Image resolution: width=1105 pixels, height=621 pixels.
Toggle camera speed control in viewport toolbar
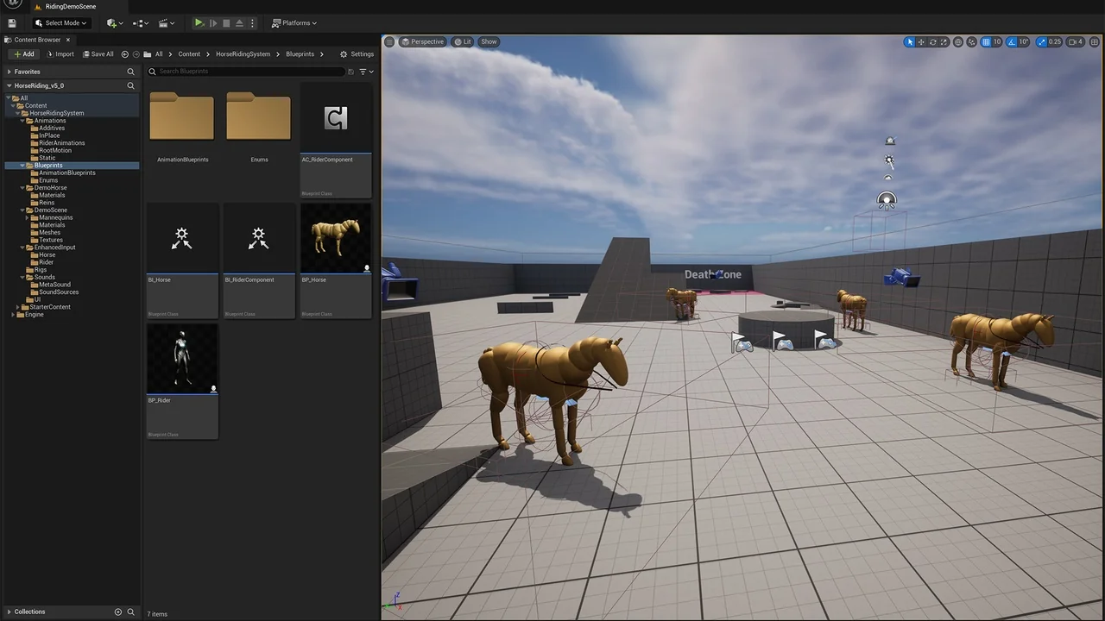1073,41
